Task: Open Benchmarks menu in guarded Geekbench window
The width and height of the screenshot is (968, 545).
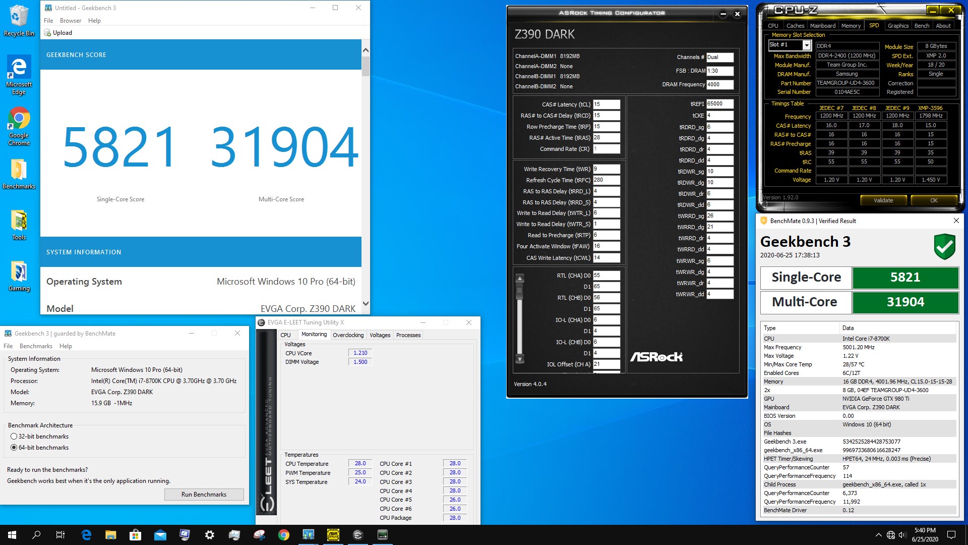Action: (x=36, y=346)
